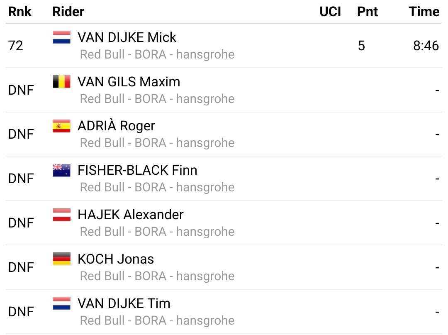Click the Belgian flag beside Van Gils
448x335 pixels.
[x=61, y=82]
